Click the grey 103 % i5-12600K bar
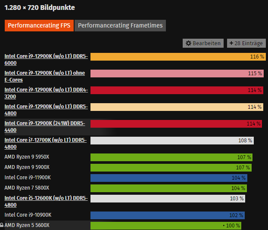The image size is (268, 230). (168, 199)
